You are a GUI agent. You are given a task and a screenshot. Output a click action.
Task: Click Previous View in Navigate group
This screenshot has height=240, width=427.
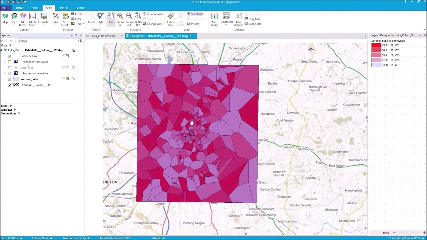coord(153,14)
